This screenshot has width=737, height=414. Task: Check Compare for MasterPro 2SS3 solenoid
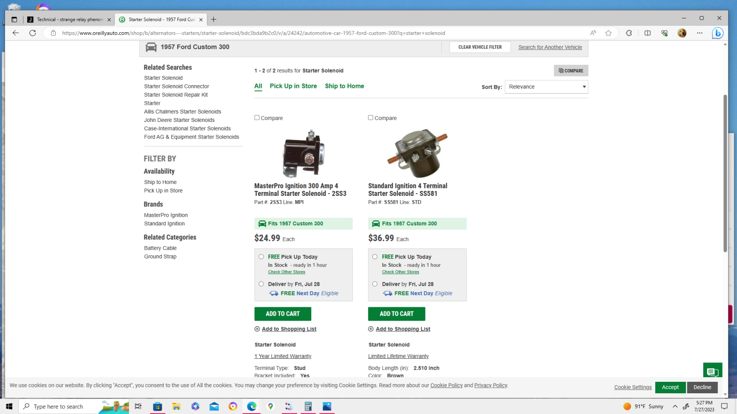click(257, 118)
